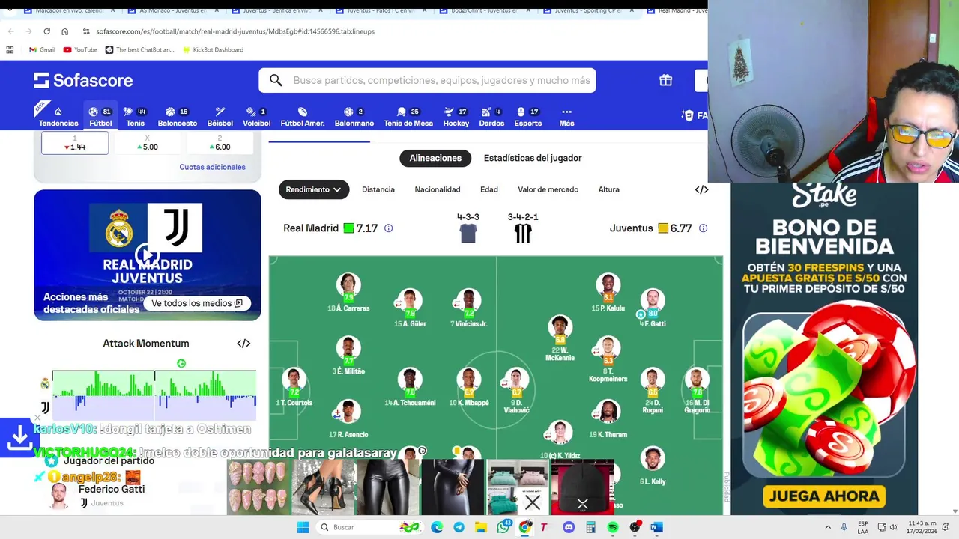Open embed code for lineups
This screenshot has height=539, width=959.
tap(701, 189)
